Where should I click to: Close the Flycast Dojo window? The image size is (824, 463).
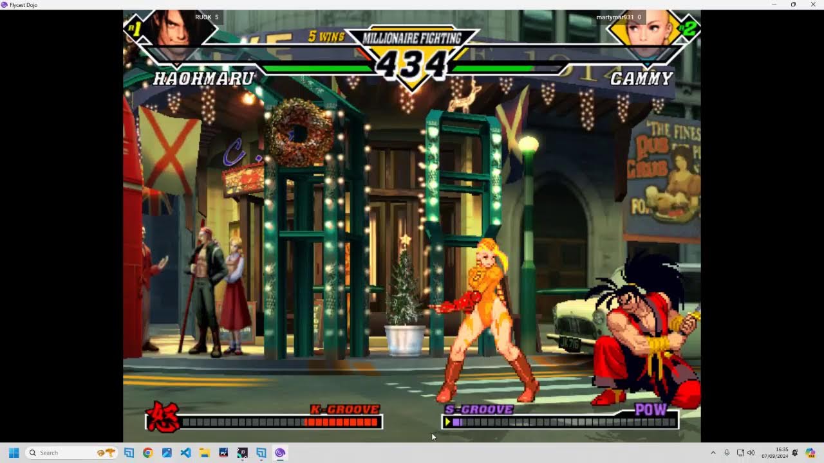pos(813,5)
